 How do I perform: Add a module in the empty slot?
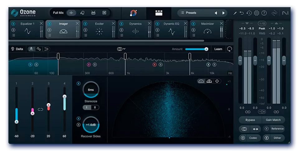229,30
